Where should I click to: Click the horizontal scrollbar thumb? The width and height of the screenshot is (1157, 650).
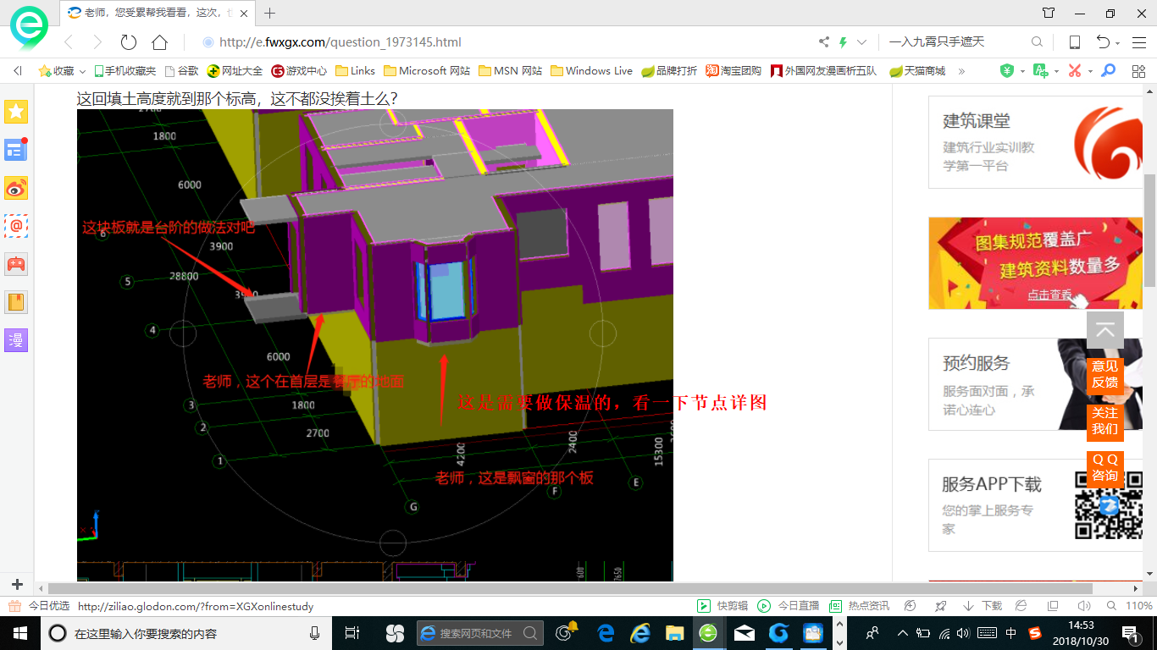tap(570, 588)
